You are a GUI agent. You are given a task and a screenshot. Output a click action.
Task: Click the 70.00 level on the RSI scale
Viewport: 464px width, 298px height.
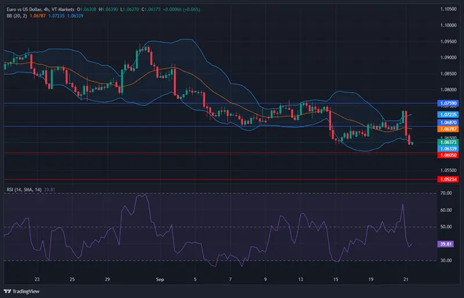[446, 194]
